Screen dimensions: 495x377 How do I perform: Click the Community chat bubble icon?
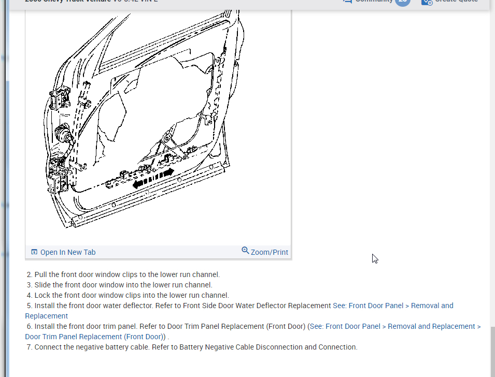click(347, 1)
